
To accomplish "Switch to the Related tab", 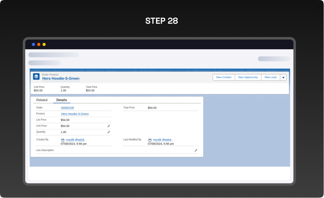I will [x=42, y=100].
